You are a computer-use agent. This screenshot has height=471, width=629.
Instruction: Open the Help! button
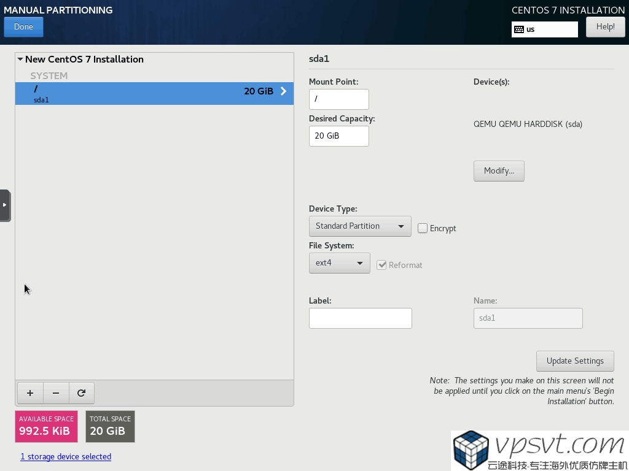pyautogui.click(x=605, y=27)
